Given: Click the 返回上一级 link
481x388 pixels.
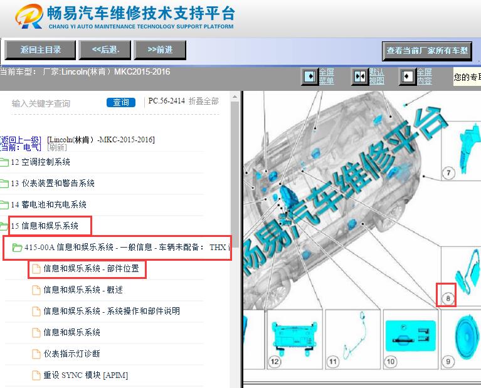Looking at the screenshot, I should coord(20,140).
